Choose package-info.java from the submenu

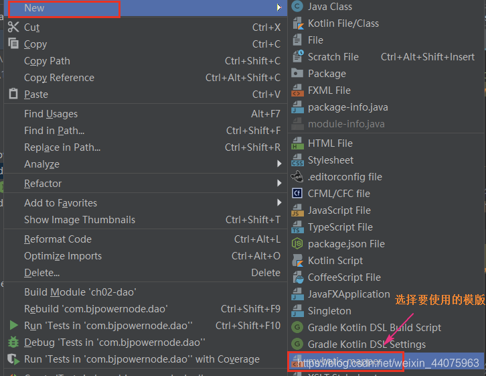(386, 107)
